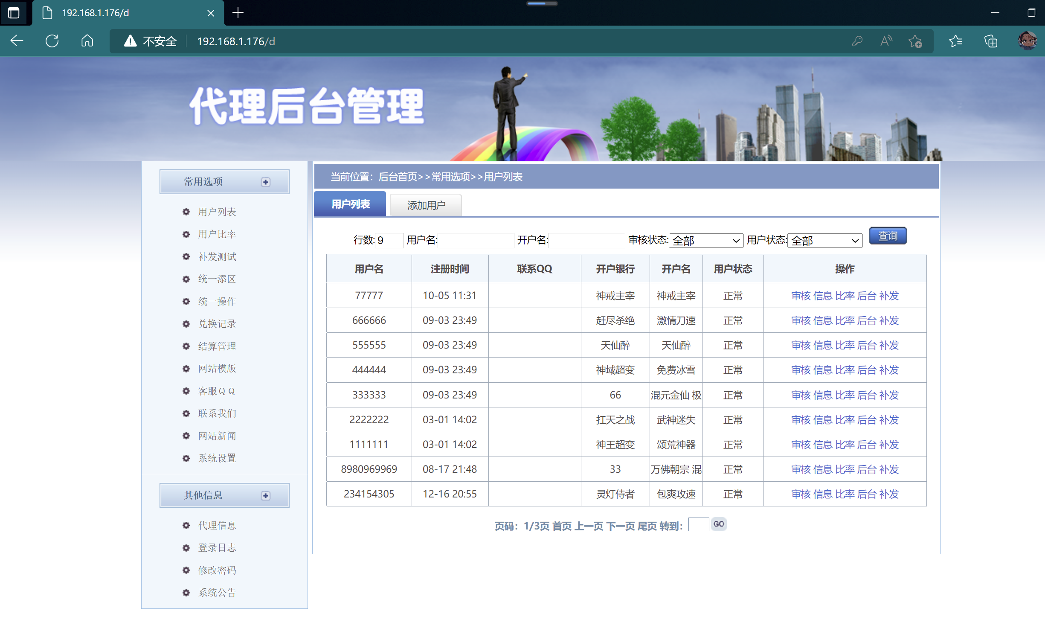
Task: Open 兑换记录 in the sidebar
Action: (217, 324)
